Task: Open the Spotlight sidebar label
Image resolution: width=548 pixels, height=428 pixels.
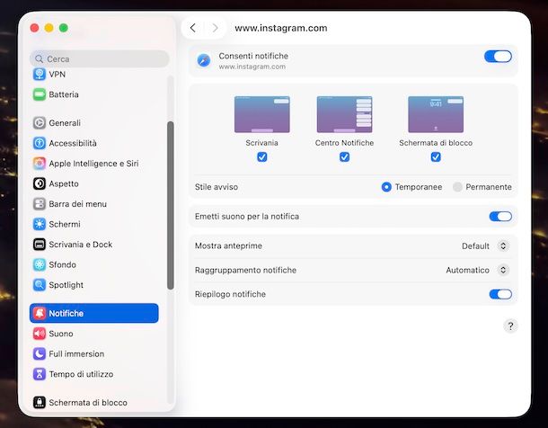Action: click(x=66, y=285)
